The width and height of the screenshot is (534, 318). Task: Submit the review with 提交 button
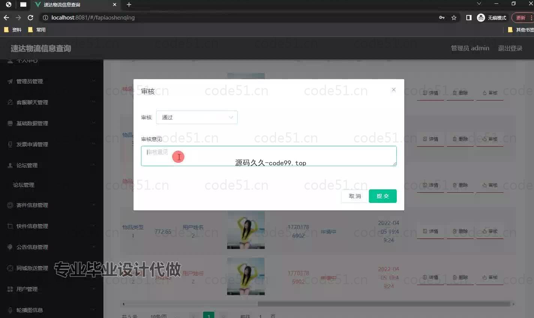coord(382,196)
